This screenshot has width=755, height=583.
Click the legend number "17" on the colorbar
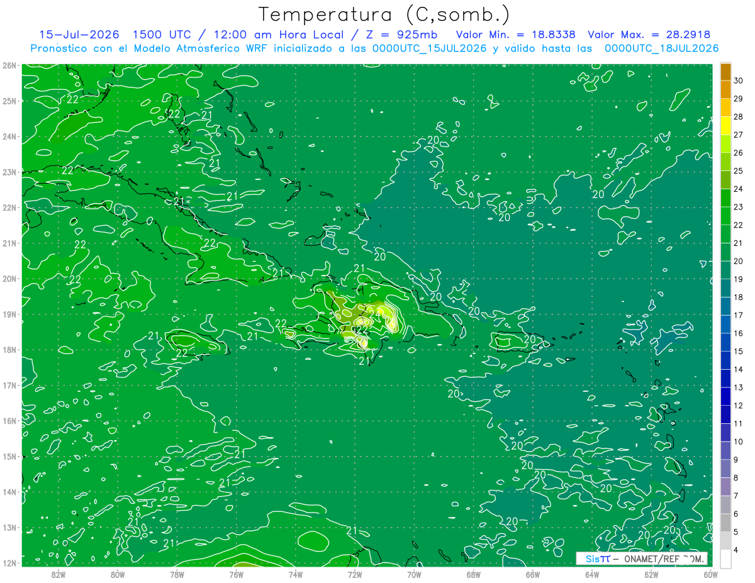coord(739,315)
